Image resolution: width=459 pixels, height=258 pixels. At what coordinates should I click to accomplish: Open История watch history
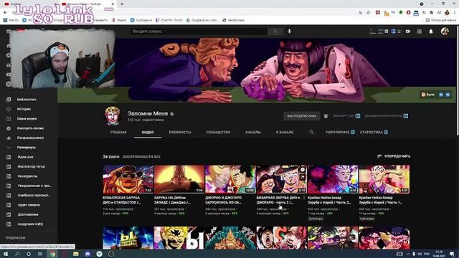pos(24,109)
